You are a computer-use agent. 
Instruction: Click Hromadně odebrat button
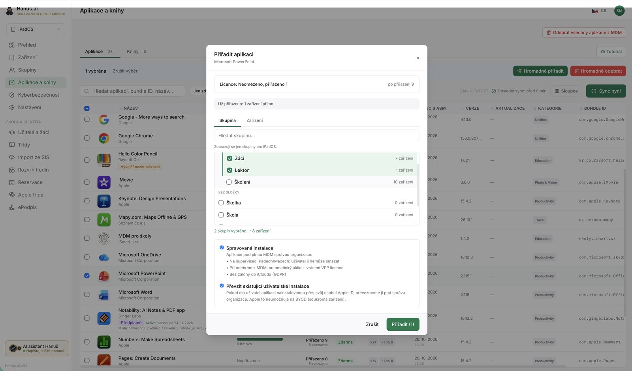coord(598,71)
